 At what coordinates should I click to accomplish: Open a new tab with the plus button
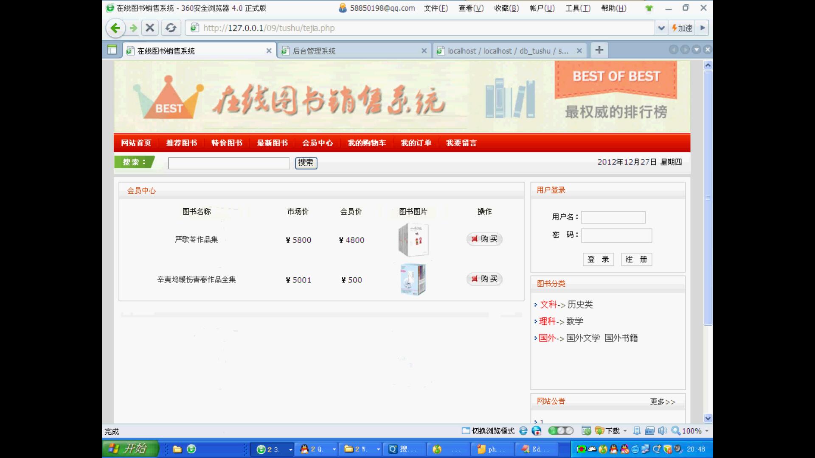point(599,50)
